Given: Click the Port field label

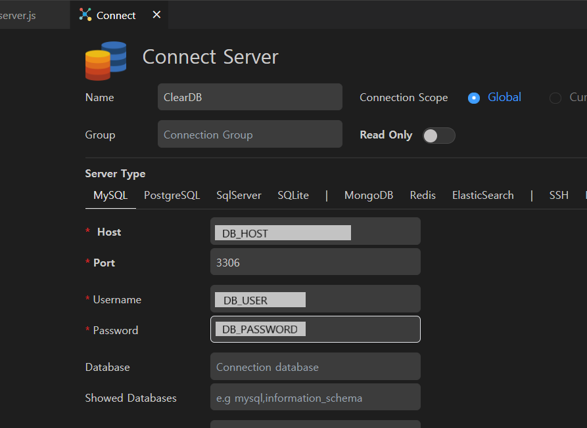Looking at the screenshot, I should pyautogui.click(x=104, y=263).
